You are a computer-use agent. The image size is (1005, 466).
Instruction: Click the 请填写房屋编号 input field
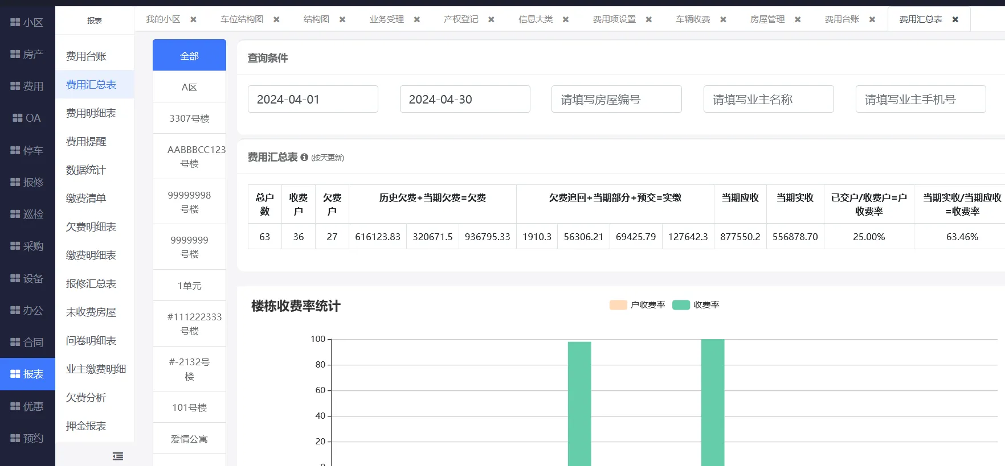(x=616, y=99)
